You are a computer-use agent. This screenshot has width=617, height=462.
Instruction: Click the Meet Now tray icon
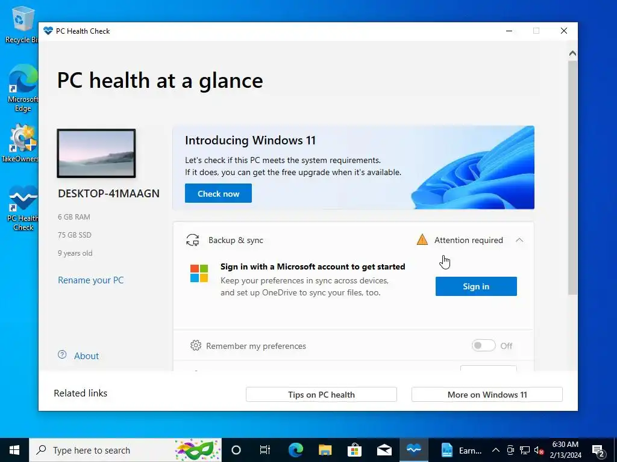pos(510,450)
